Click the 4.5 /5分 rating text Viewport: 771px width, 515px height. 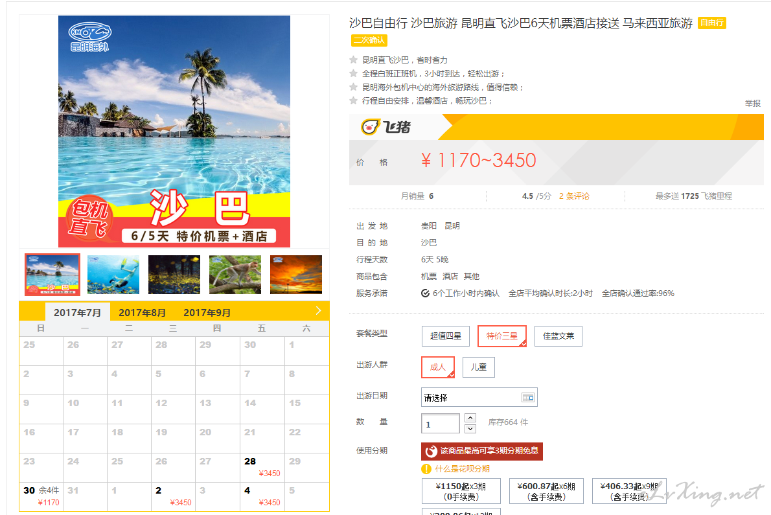pyautogui.click(x=536, y=196)
